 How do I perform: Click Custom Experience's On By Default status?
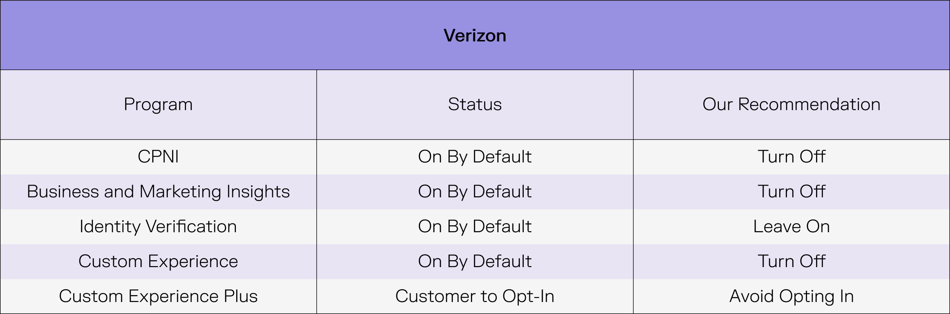pos(475,261)
